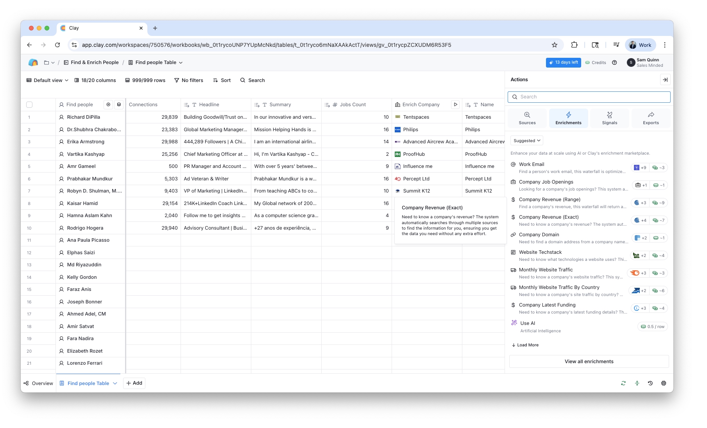Click the Add table button

[x=134, y=383]
